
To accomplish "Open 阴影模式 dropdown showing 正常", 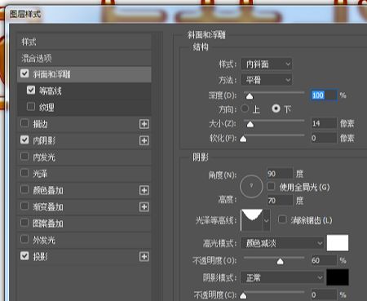I will (282, 277).
